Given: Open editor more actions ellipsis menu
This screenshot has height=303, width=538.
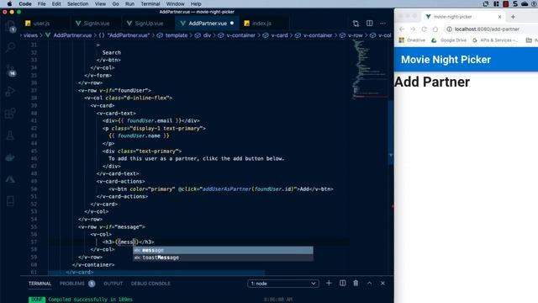Looking at the screenshot, I should pyautogui.click(x=382, y=24).
